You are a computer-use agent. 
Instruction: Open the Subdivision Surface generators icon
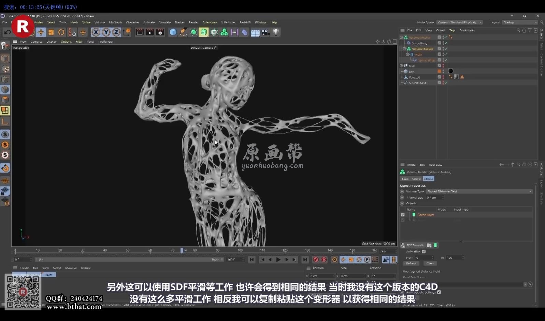193,32
